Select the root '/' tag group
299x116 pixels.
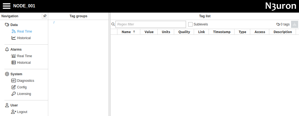tap(54, 22)
